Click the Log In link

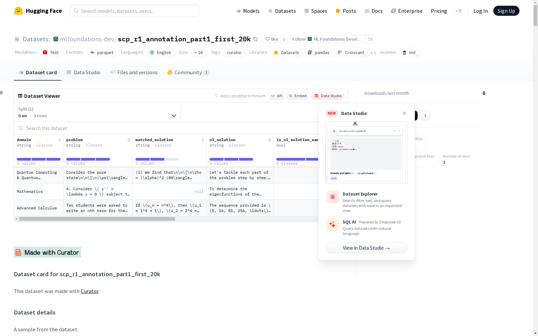click(481, 11)
